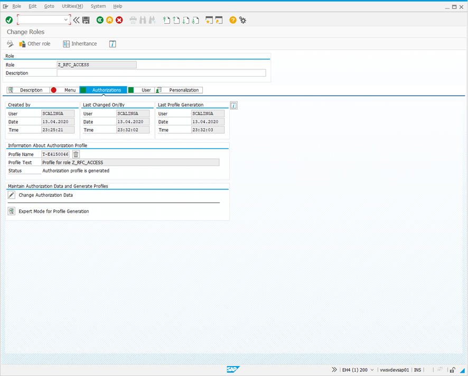Screen dimensions: 468x376
Task: Click the Display/Change glasses-pencil icon
Action: (10, 44)
